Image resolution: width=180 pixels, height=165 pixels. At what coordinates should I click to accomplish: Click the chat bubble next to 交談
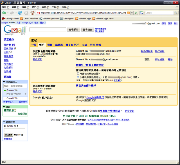tap(11, 52)
